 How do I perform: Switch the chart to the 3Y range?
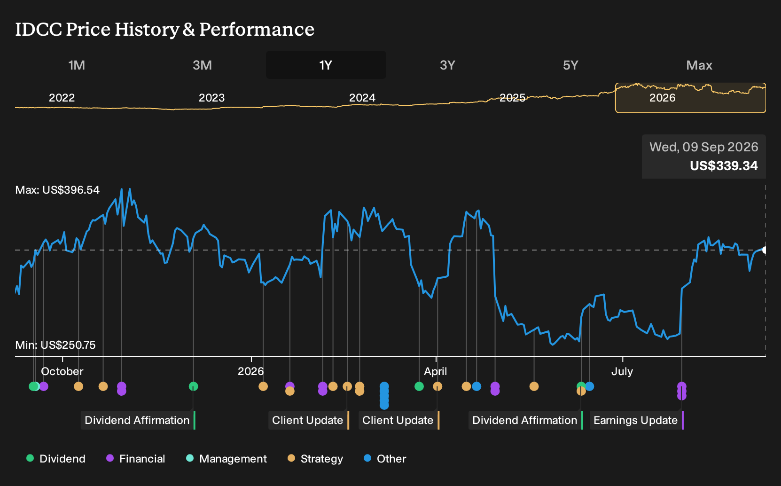coord(447,65)
